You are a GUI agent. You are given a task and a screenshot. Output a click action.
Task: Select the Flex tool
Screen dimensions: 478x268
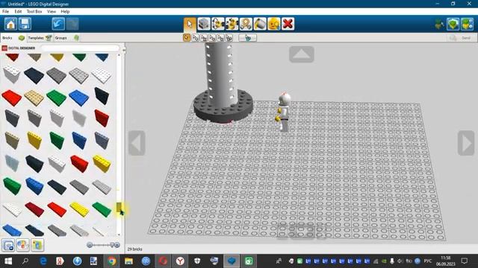tap(246, 24)
